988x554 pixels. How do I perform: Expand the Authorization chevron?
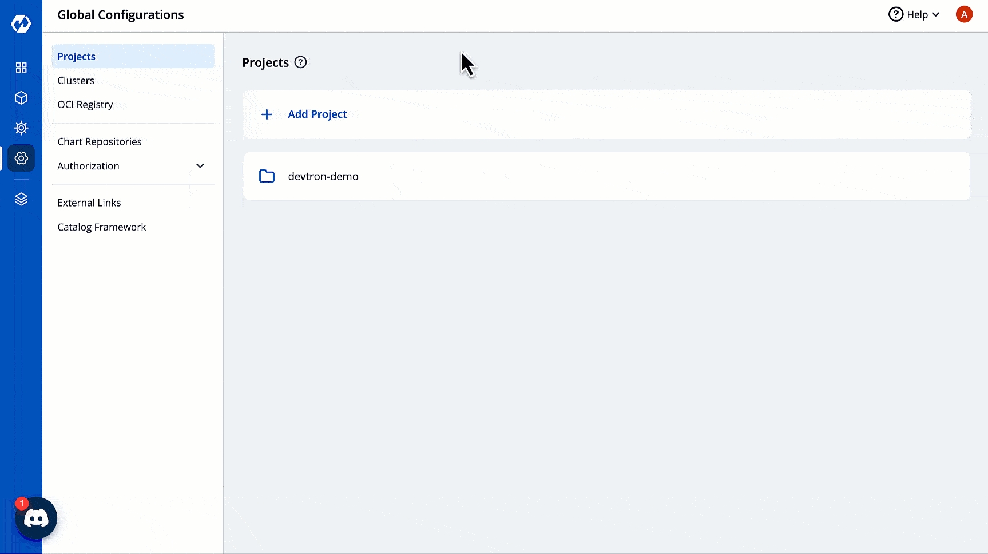[200, 166]
